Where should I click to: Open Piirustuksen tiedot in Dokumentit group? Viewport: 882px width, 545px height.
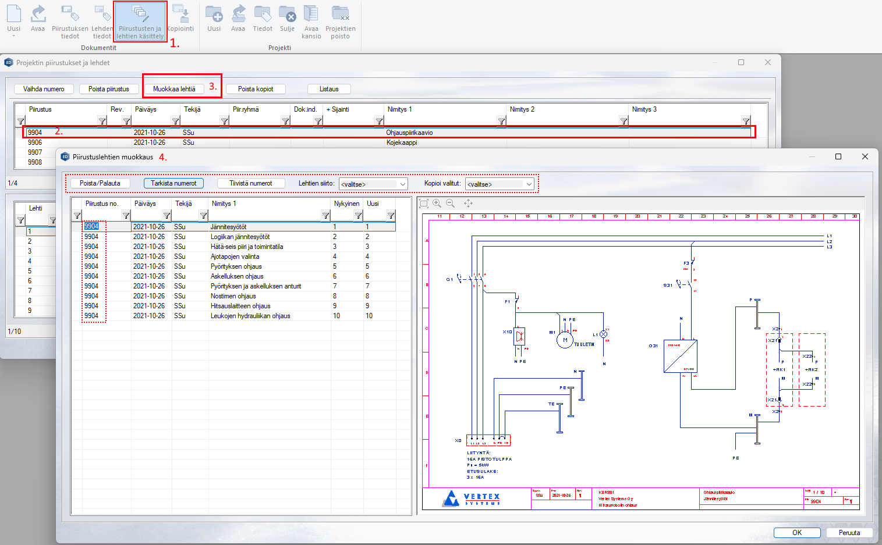pyautogui.click(x=70, y=21)
